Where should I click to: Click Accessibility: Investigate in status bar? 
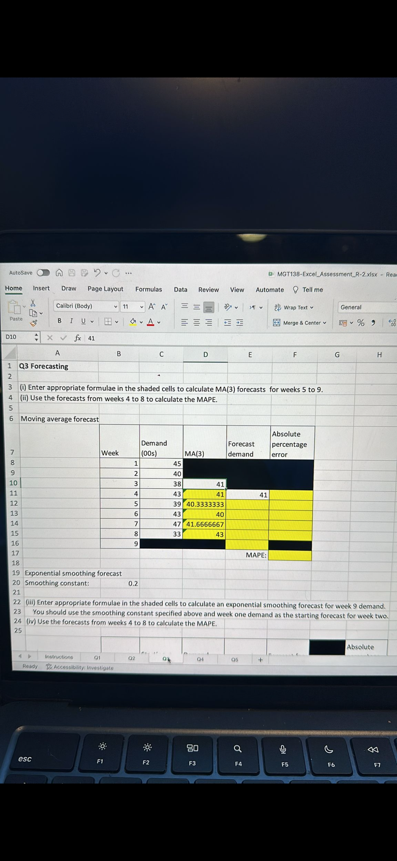coord(80,667)
